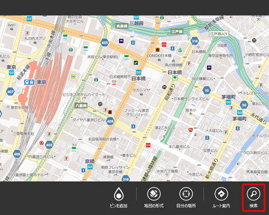Viewport: 269px width, 215px height.
Task: Click the 昭和通り road label
Action: 169,92
